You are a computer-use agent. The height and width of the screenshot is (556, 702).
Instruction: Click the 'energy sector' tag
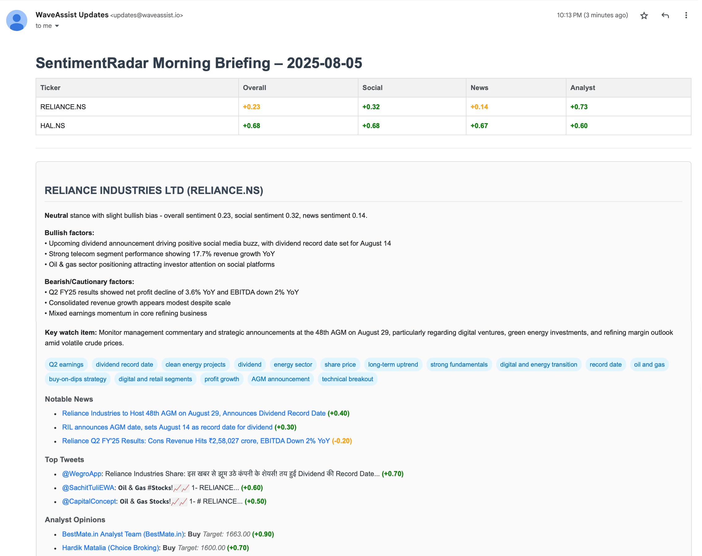click(293, 364)
